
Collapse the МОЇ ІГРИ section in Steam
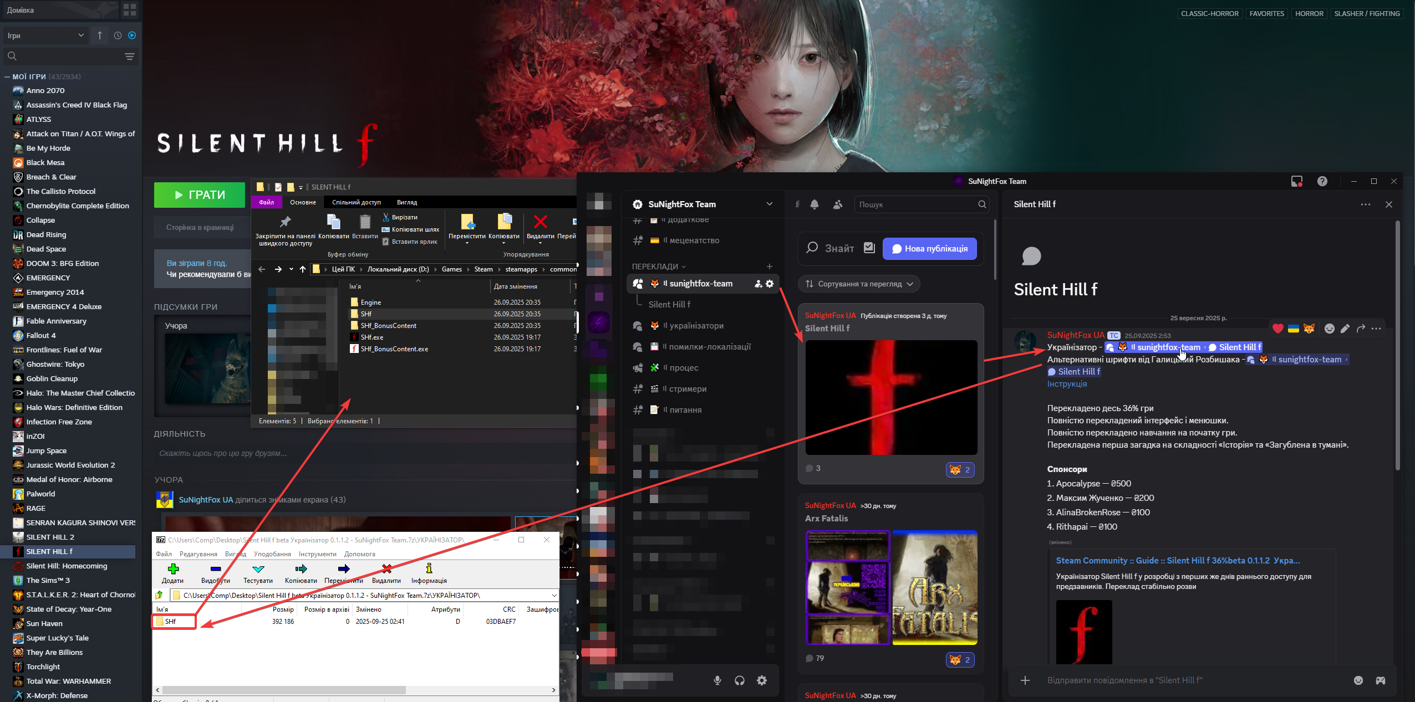point(7,76)
